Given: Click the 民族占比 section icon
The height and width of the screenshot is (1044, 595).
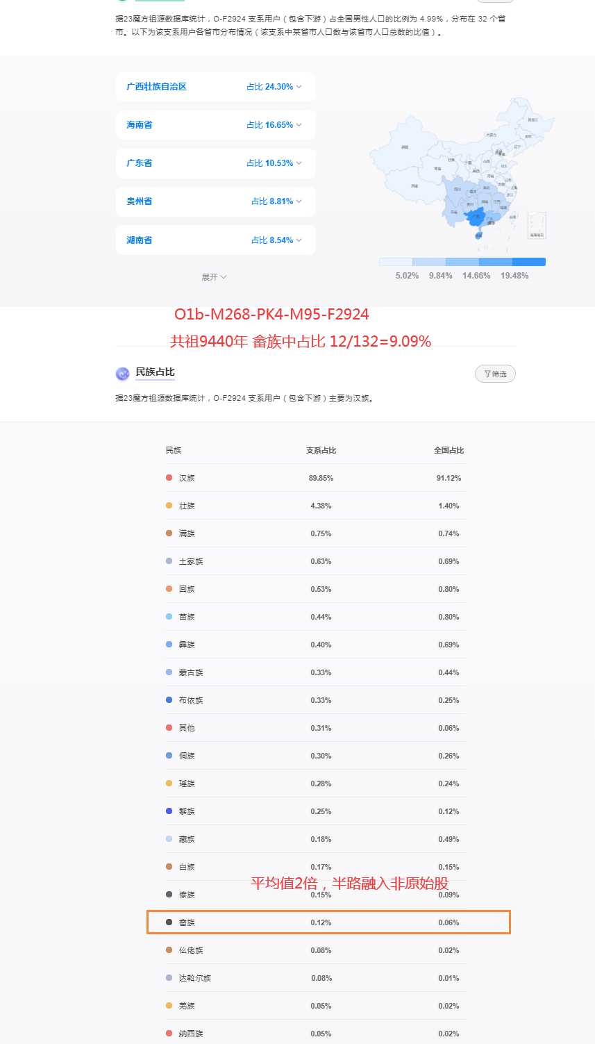Looking at the screenshot, I should [x=122, y=374].
